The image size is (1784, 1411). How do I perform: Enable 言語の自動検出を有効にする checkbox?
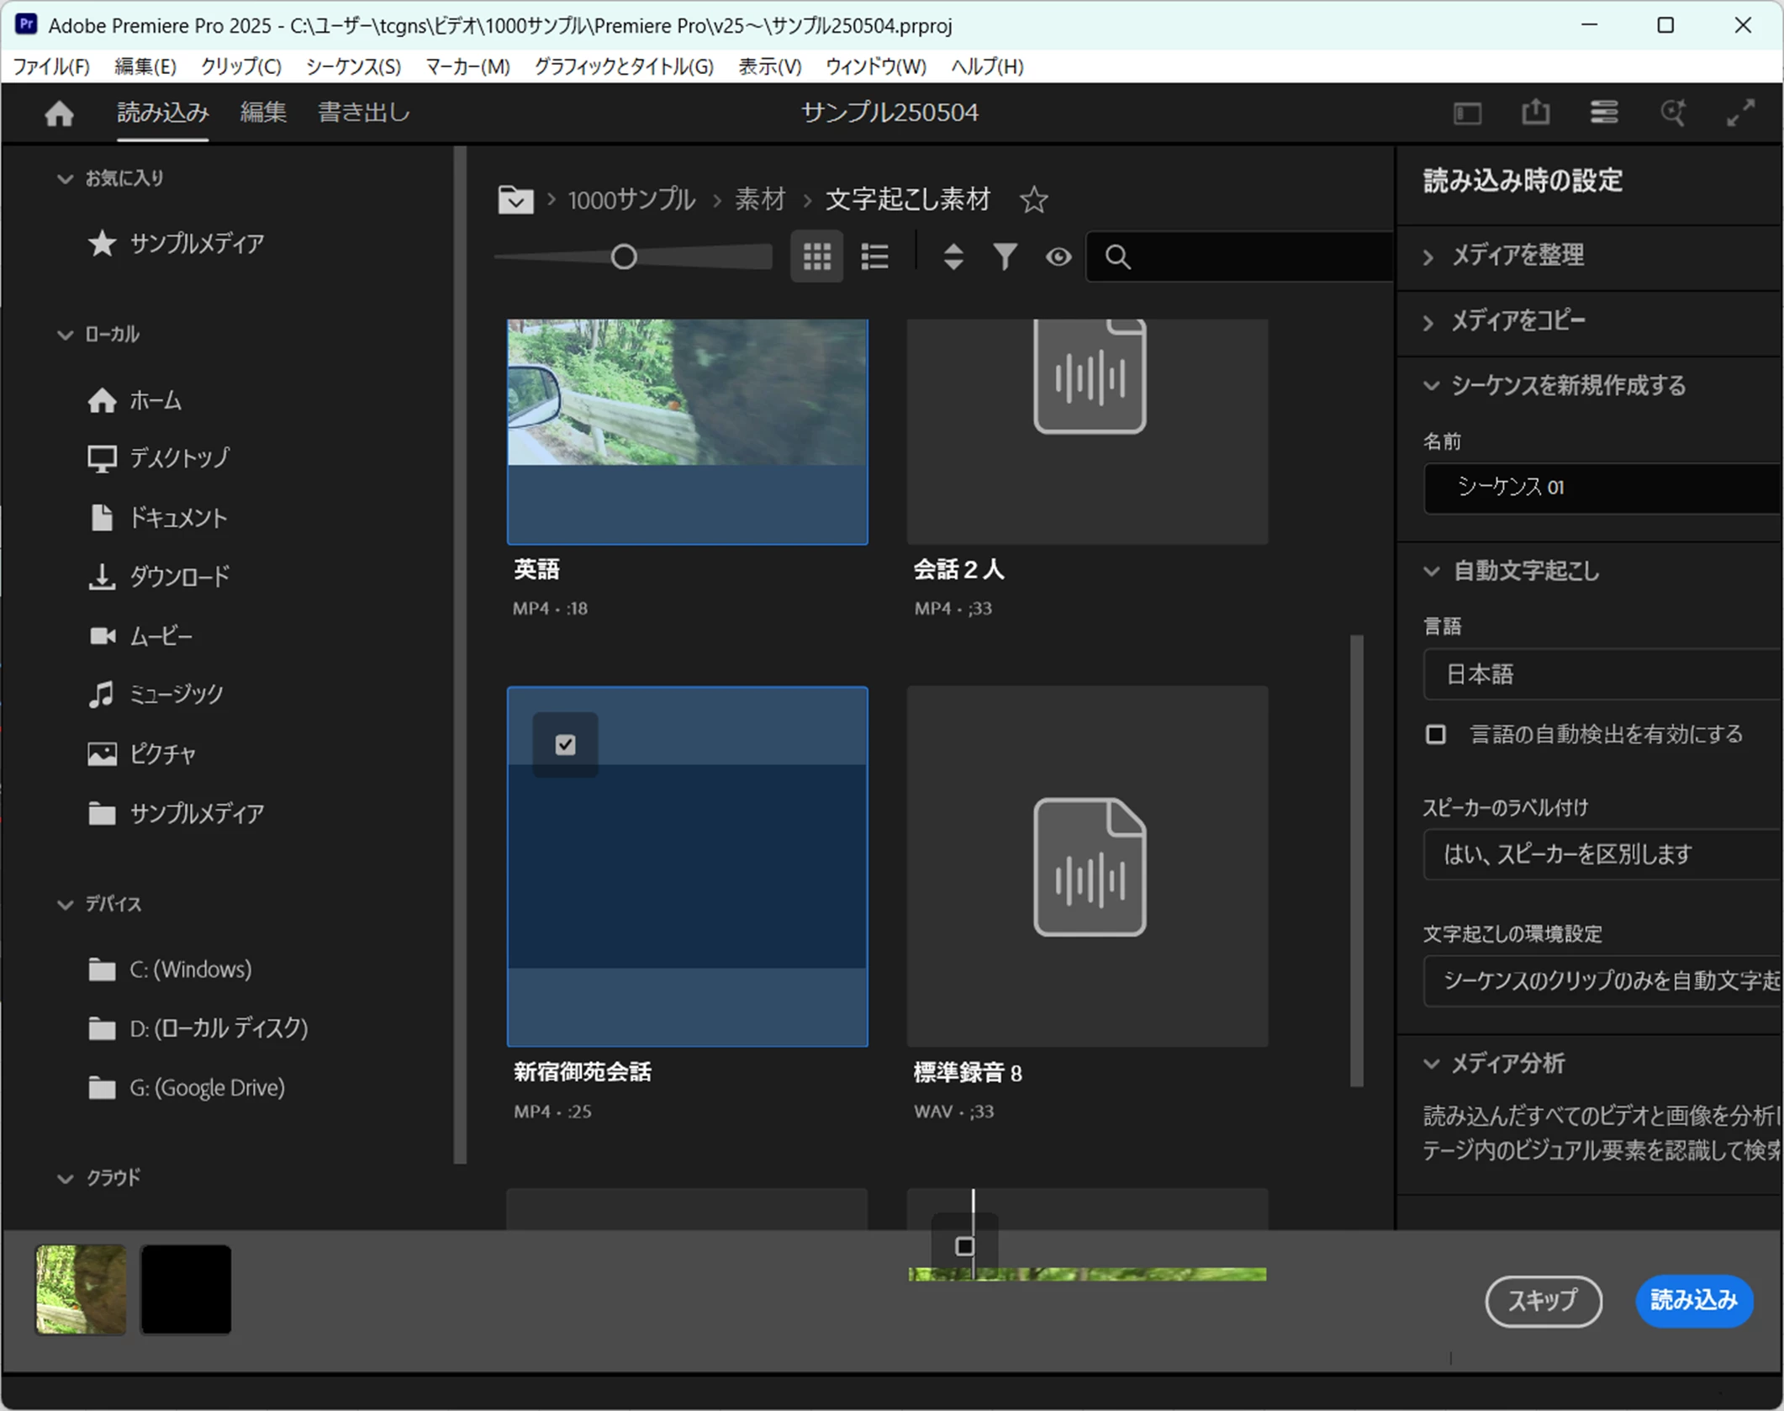[1436, 734]
